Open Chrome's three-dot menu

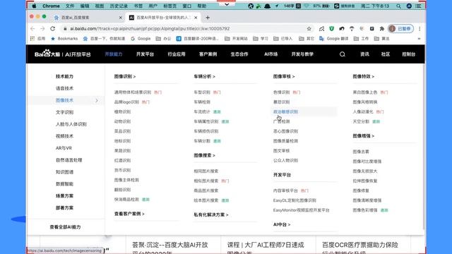coord(420,29)
